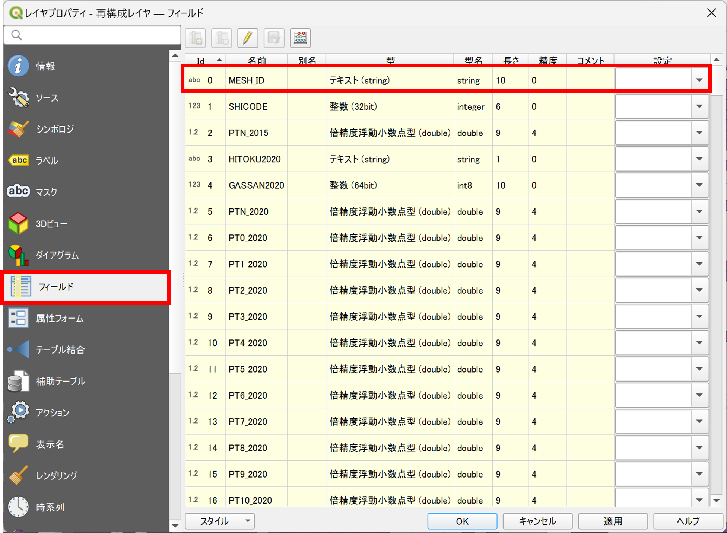This screenshot has width=727, height=533.
Task: Switch to the 属性フォーム tab
Action: (x=60, y=318)
